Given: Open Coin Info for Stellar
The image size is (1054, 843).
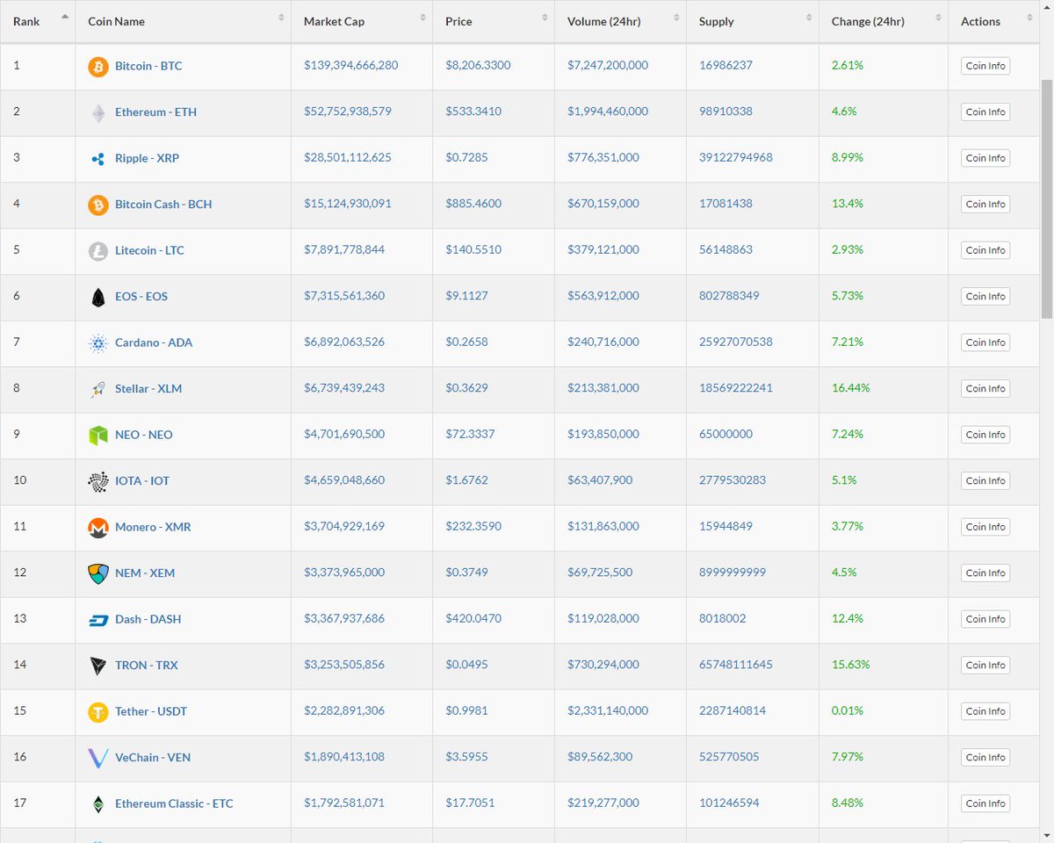Looking at the screenshot, I should click(x=985, y=389).
